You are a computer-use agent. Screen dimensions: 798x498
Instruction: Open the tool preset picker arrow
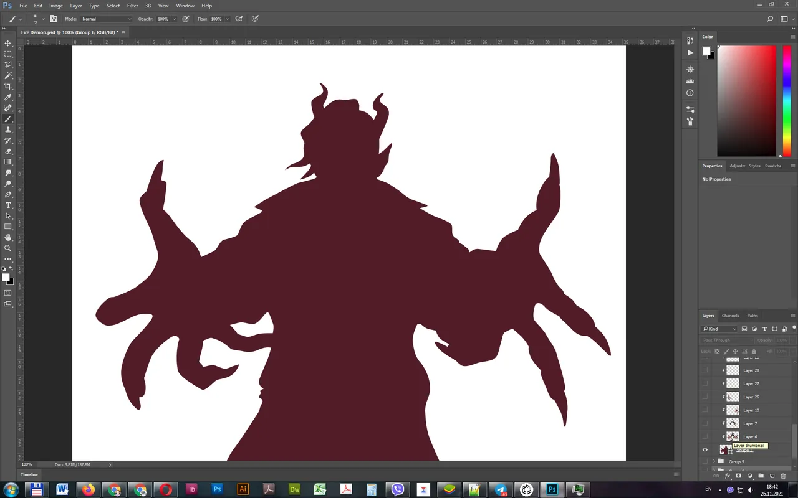click(x=21, y=19)
